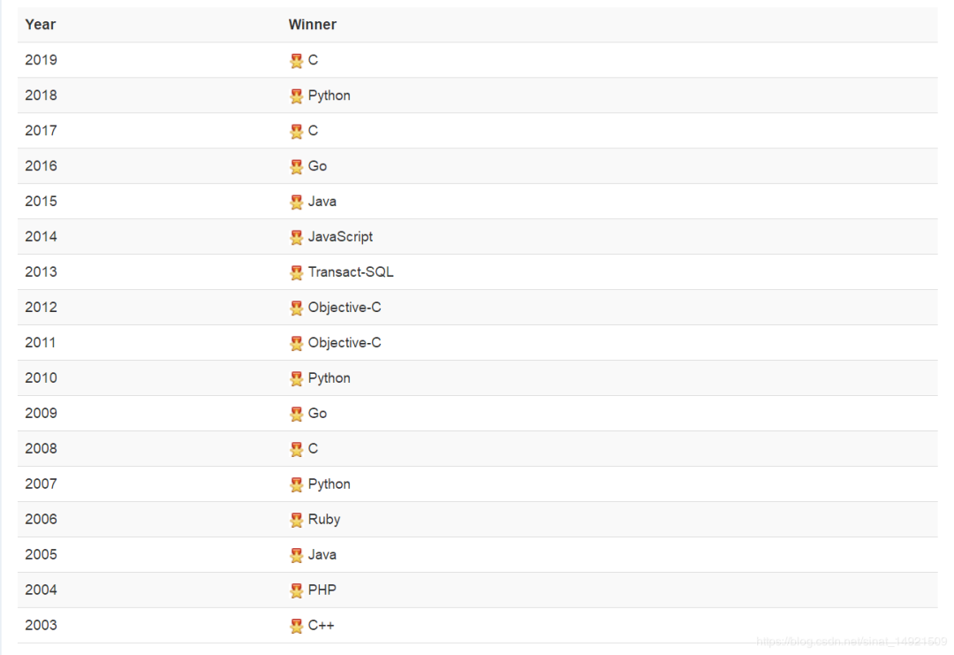Viewport: 954px width, 655px height.
Task: Click the Go winner text for 2016
Action: tap(317, 166)
